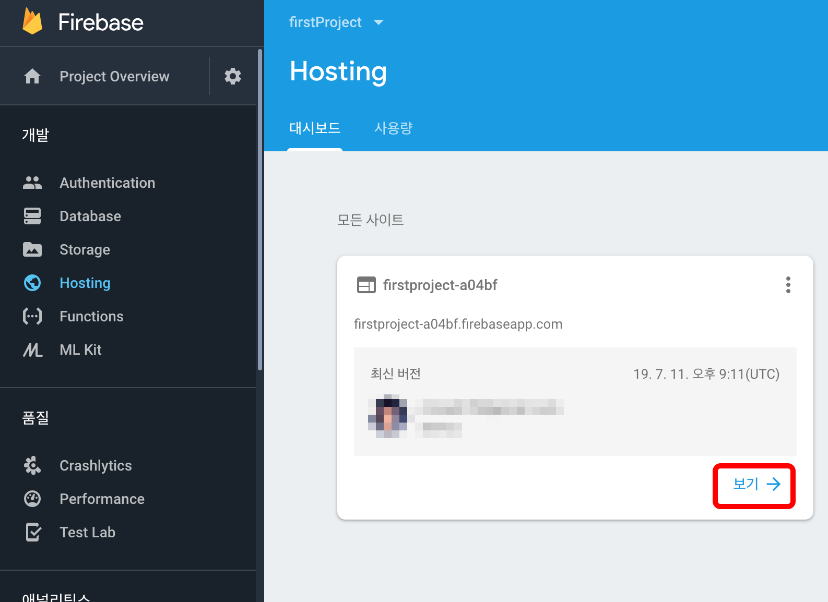Click the Hosting page title
The width and height of the screenshot is (828, 602).
(x=338, y=71)
